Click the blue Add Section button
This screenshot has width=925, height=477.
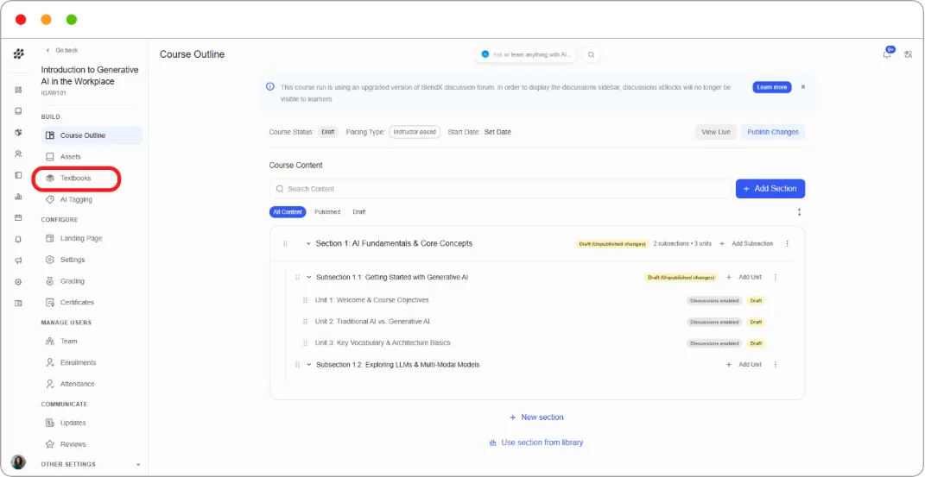click(770, 189)
